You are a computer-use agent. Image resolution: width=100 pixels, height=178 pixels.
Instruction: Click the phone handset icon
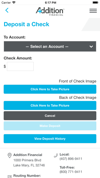[x=56, y=155]
